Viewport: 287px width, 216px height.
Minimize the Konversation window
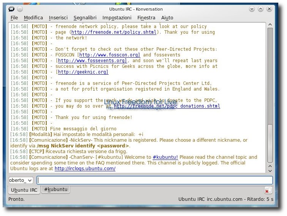tap(252, 9)
